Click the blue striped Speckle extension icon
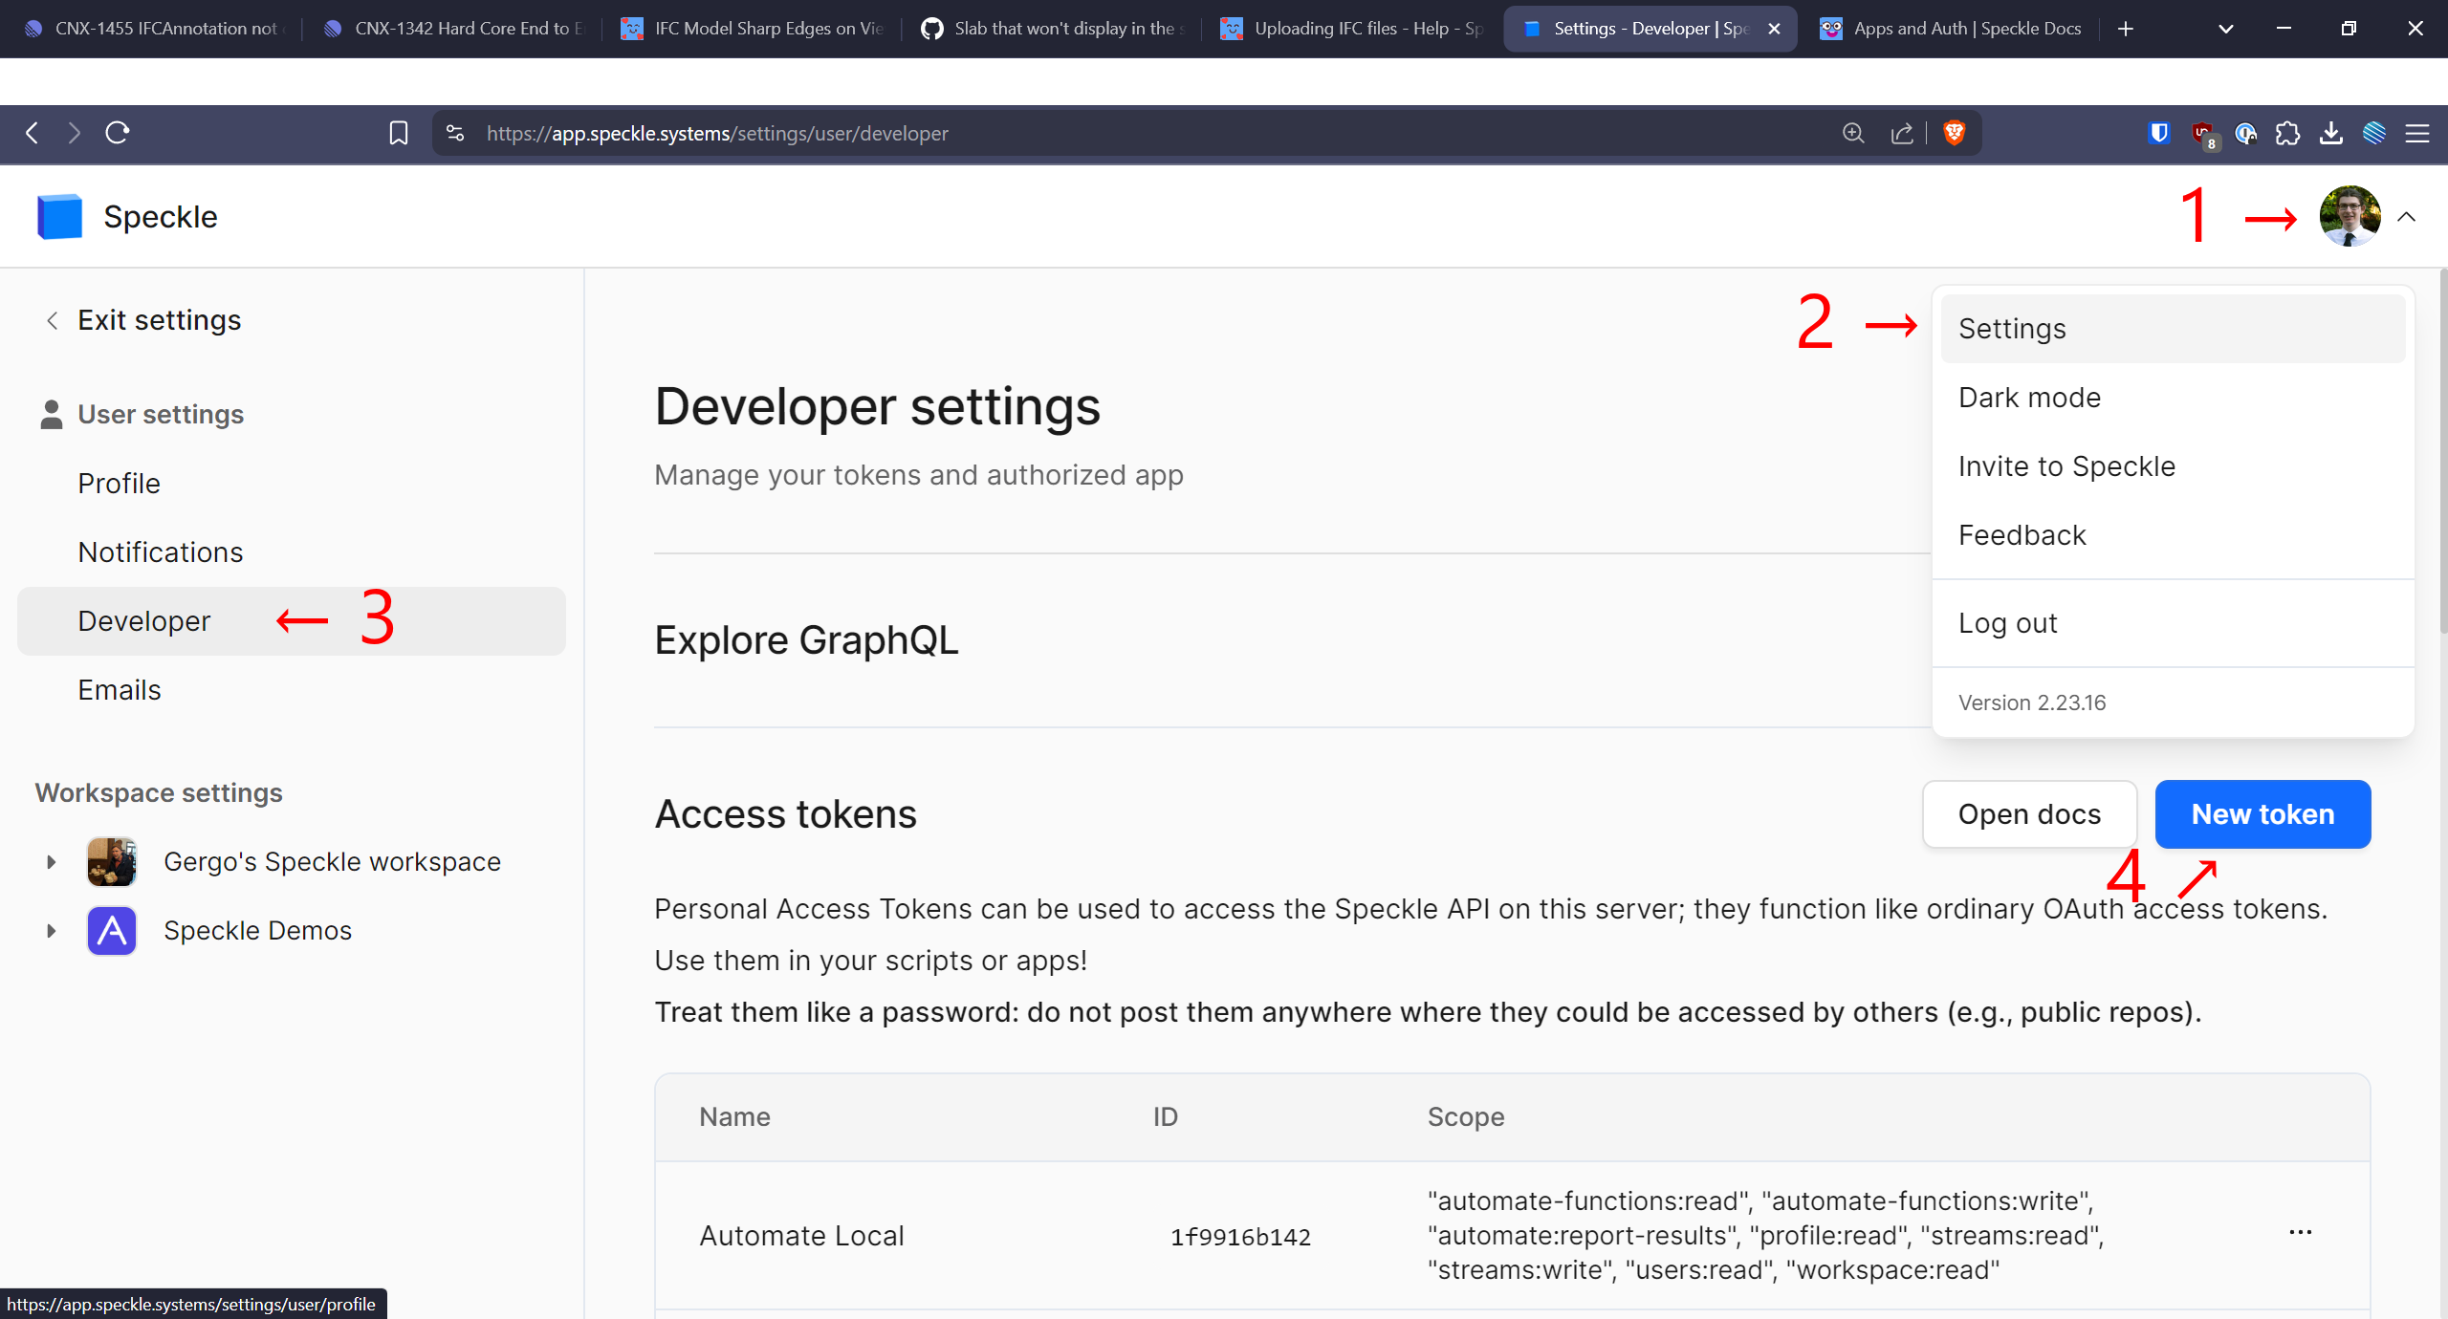The image size is (2448, 1319). pyautogui.click(x=2374, y=133)
